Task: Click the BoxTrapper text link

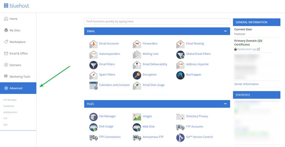Action: pos(193,75)
